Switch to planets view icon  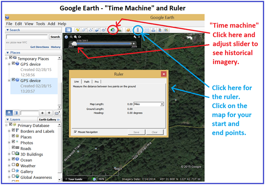[128, 30]
